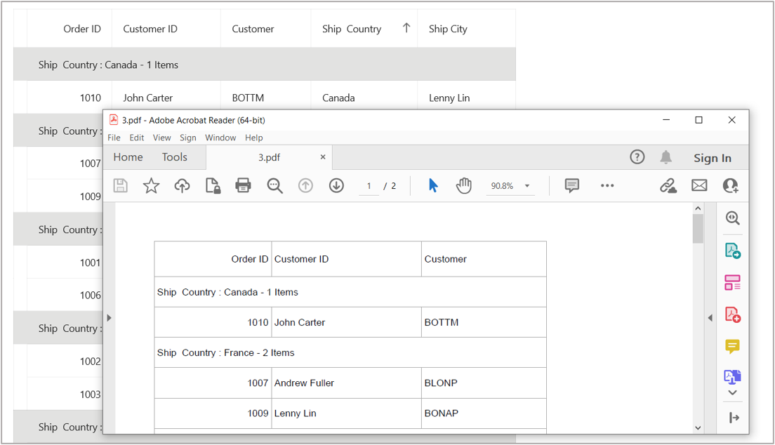Go to next page arrow icon
The height and width of the screenshot is (445, 775).
[x=336, y=186]
